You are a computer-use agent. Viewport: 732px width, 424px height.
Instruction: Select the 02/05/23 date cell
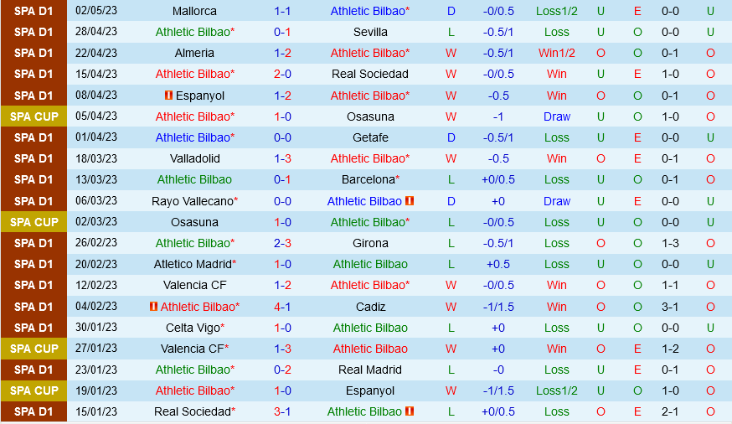pyautogui.click(x=96, y=11)
